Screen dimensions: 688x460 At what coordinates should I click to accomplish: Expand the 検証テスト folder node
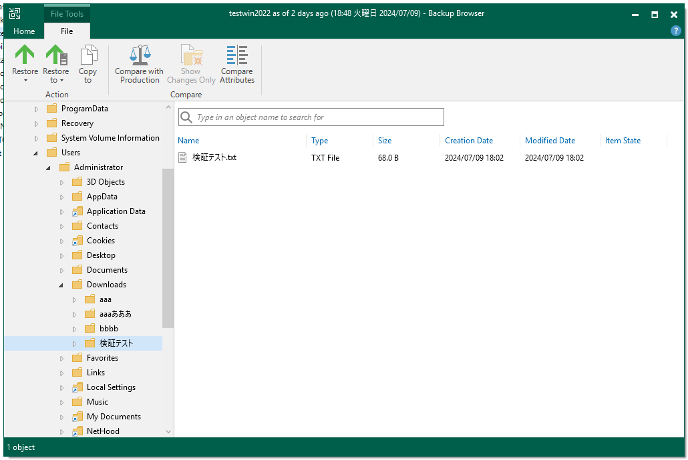pyautogui.click(x=75, y=344)
